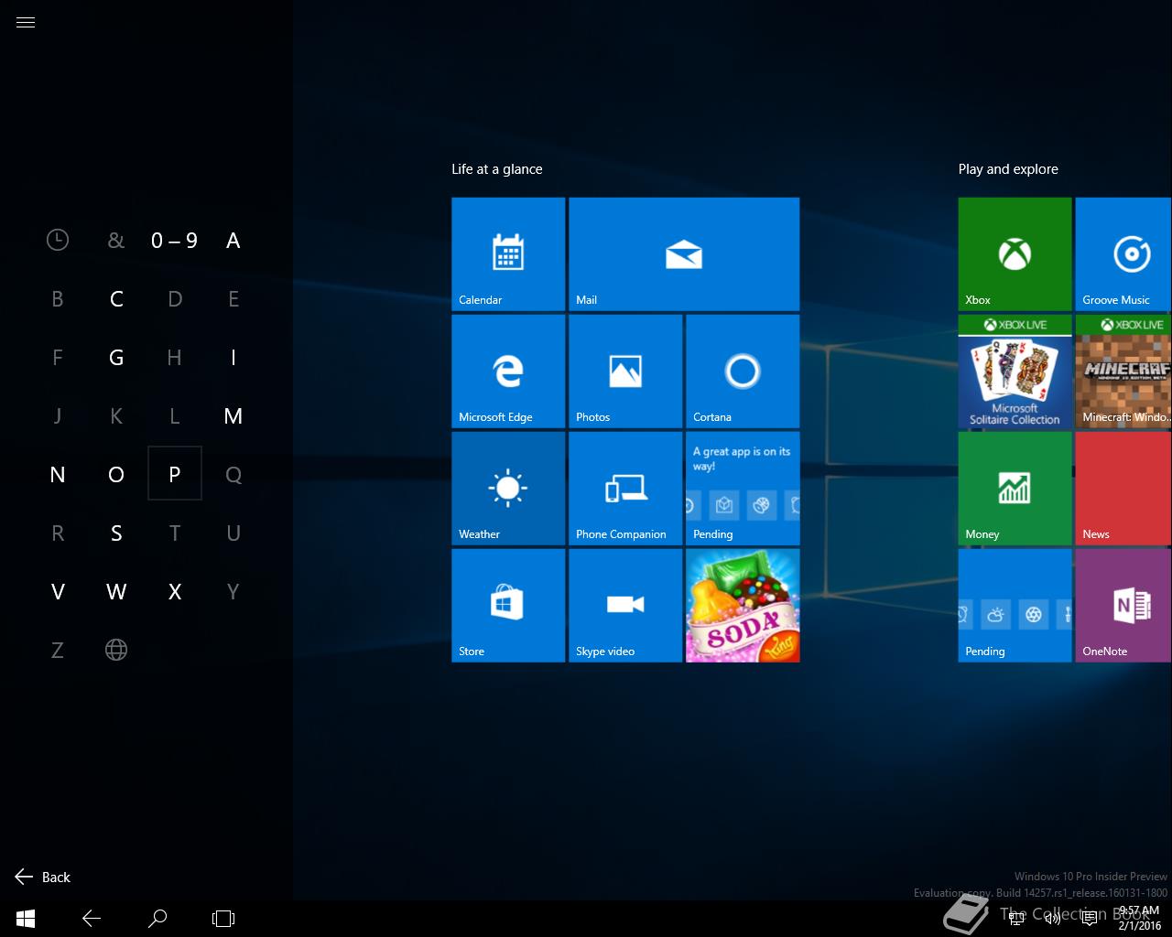The width and height of the screenshot is (1172, 937).
Task: Jump to apps starting with S
Action: pos(116,533)
